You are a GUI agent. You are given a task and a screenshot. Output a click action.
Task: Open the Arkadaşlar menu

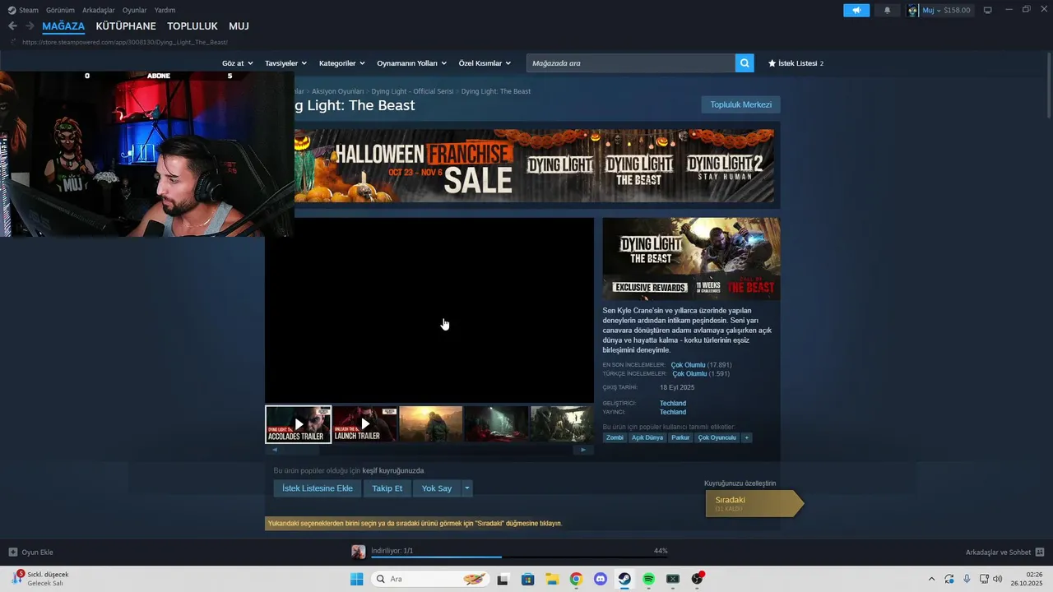tap(98, 10)
